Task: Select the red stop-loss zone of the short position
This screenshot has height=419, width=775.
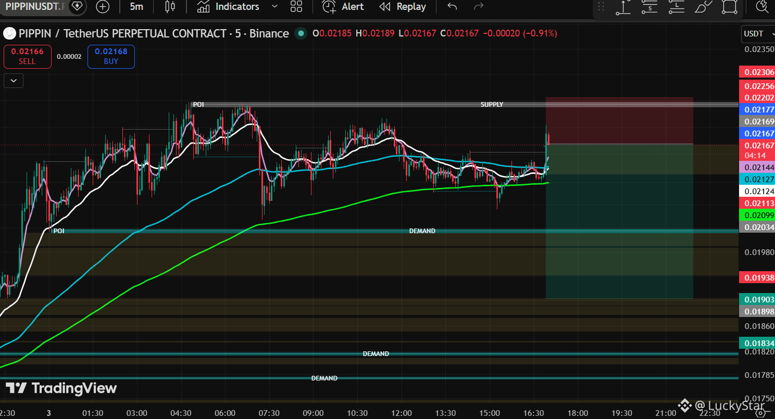Action: (619, 121)
